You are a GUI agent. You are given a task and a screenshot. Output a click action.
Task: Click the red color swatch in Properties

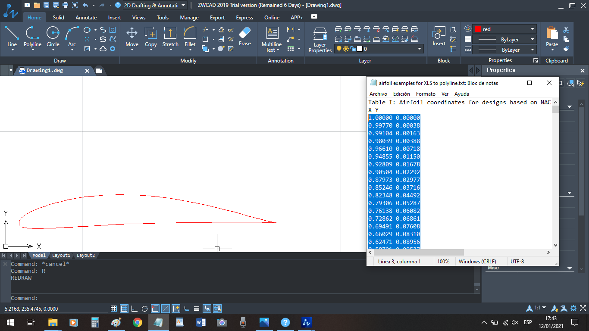click(x=478, y=29)
